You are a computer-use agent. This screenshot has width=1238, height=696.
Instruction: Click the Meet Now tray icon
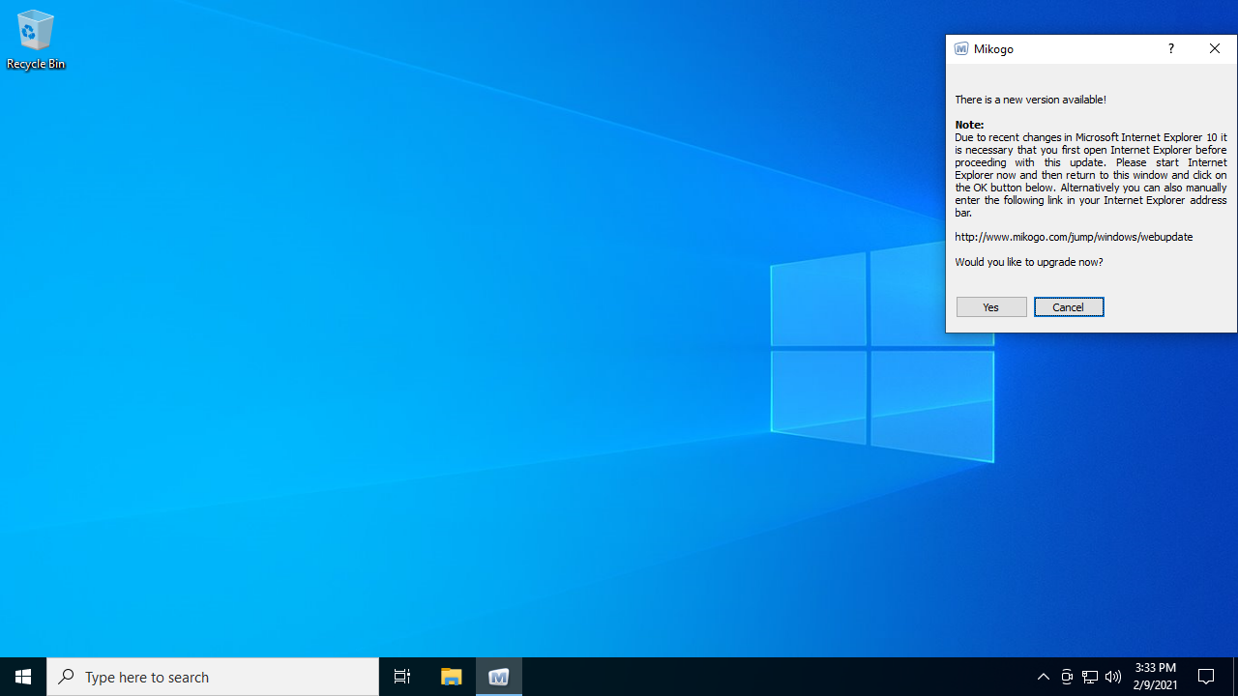click(x=1067, y=677)
